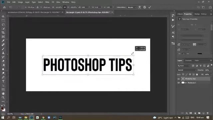Select the Frame tool
The width and height of the screenshot is (213, 120).
(3, 37)
